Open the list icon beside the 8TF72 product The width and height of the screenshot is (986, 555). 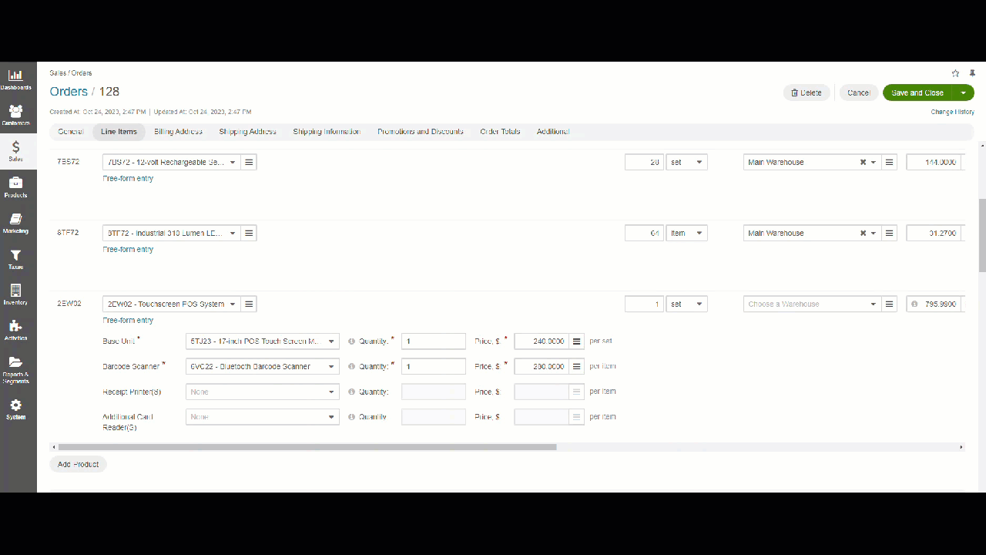(249, 233)
